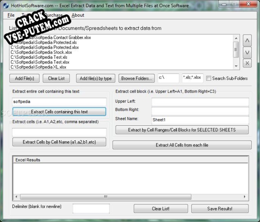Click the folder path field showing c:\
Image resolution: width=260 pixels, height=222 pixels.
pyautogui.click(x=168, y=78)
